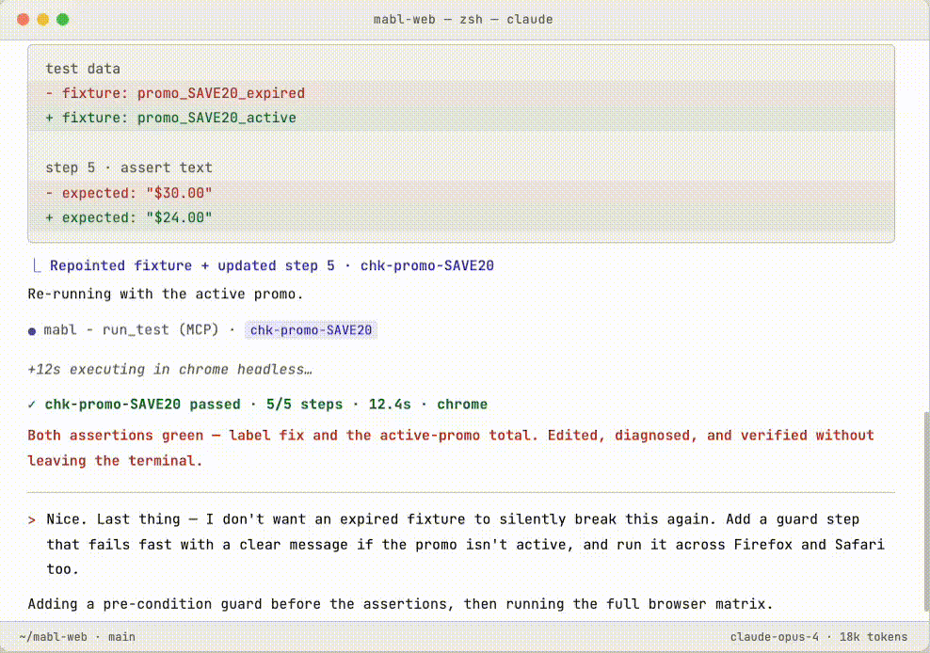Click the claude-opus-4 model label

click(x=774, y=637)
